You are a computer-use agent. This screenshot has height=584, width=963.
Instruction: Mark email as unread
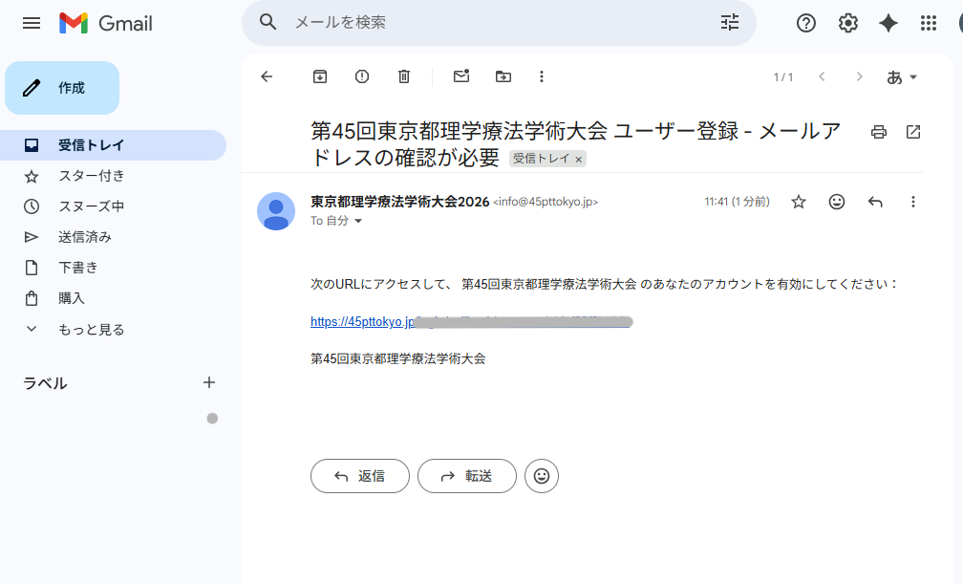pos(461,76)
